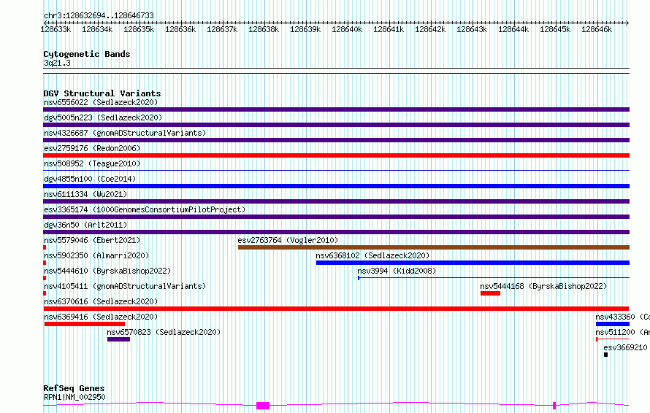650x413 pixels.
Task: Click the 128638k ruler label
Action: click(264, 29)
